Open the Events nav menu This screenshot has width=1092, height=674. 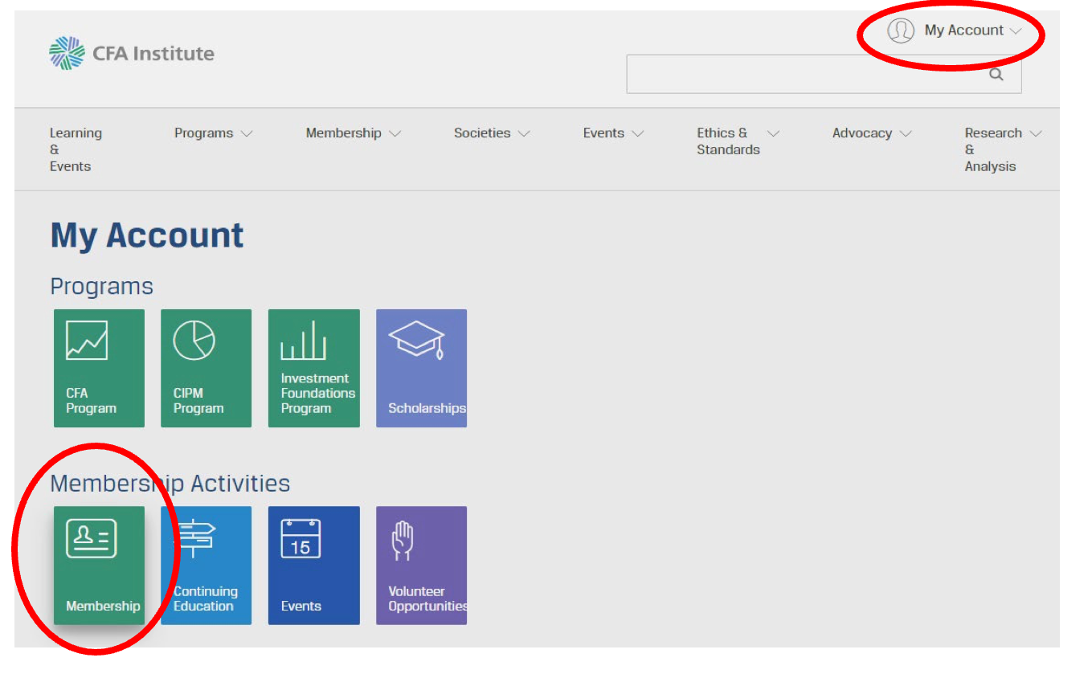point(603,133)
